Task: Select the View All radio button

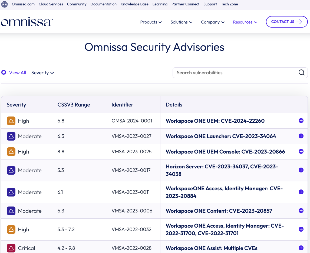Action: (x=4, y=72)
